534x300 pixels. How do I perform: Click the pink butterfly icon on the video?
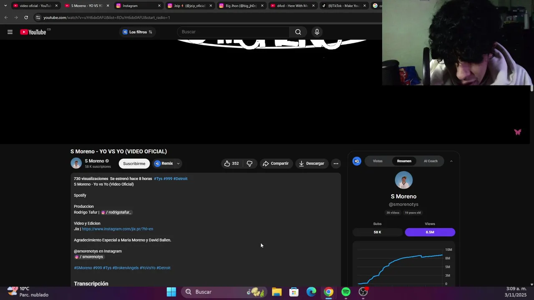point(518,132)
